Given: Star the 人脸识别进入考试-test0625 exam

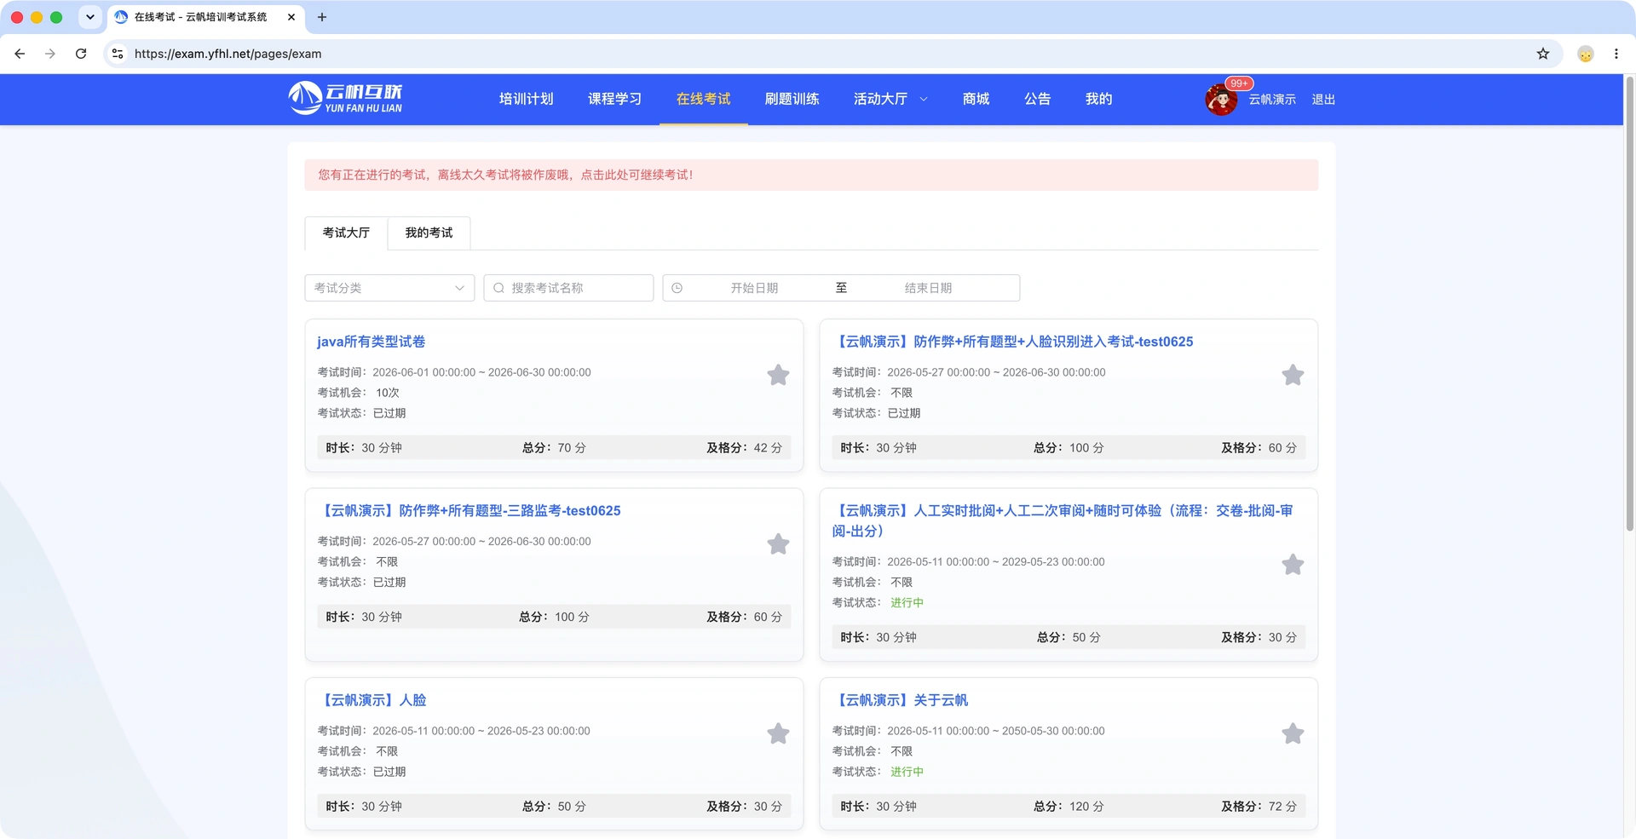Looking at the screenshot, I should [x=1293, y=375].
